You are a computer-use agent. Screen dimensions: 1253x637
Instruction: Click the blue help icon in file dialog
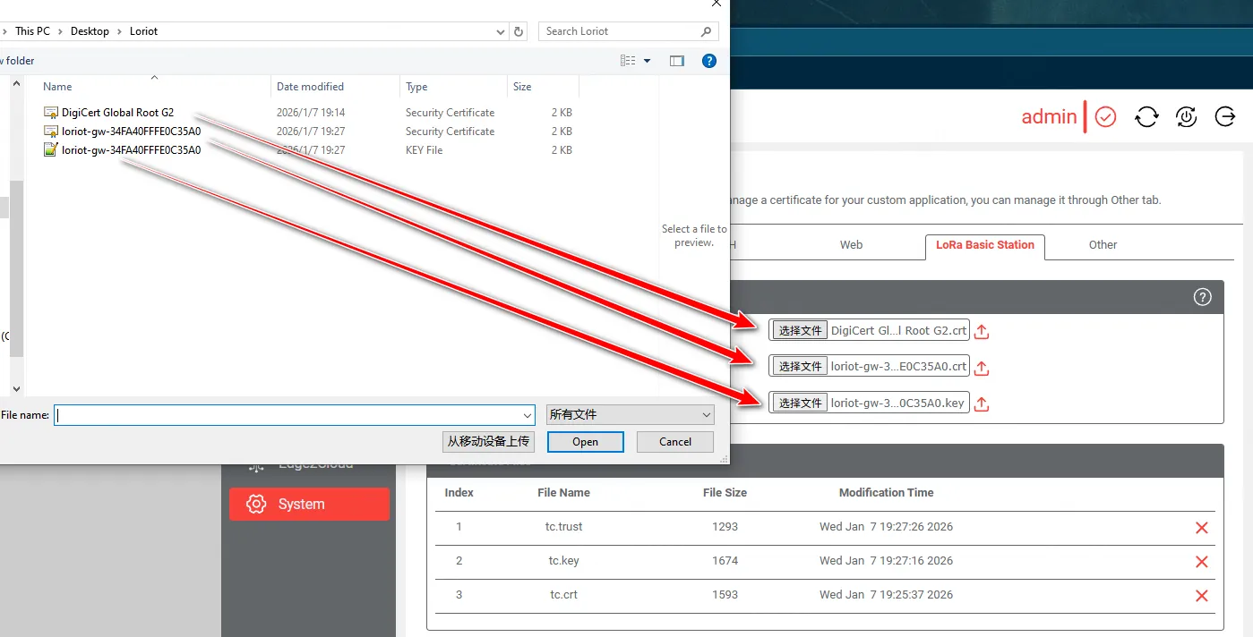709,61
